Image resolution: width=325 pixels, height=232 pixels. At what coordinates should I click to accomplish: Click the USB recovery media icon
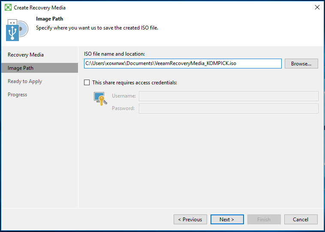tap(12, 30)
